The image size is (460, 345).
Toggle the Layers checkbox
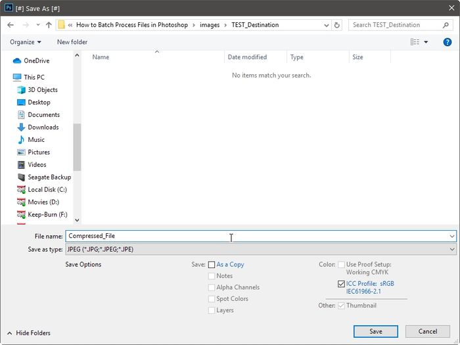tap(212, 310)
